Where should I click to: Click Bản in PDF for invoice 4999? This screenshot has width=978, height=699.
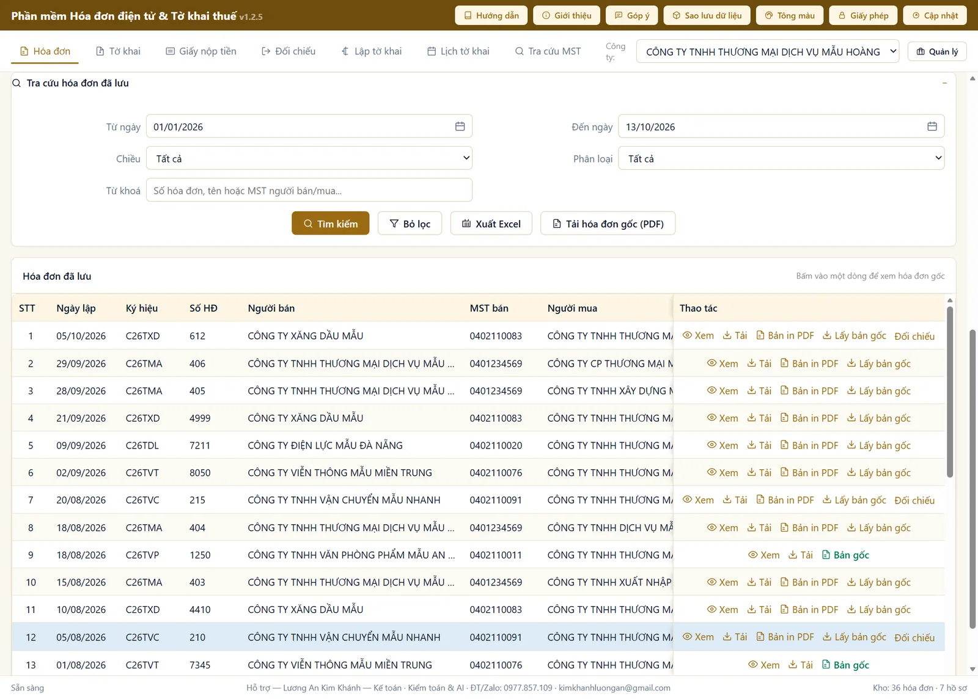[x=809, y=418]
